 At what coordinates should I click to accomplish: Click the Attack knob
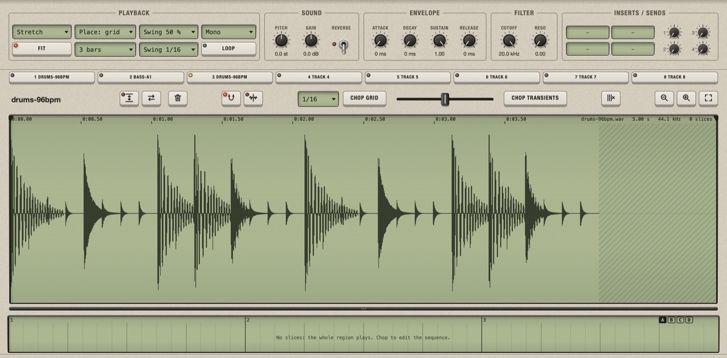(380, 40)
